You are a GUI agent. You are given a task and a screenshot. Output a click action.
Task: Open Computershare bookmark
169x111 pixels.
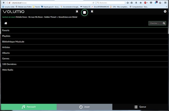click(x=139, y=7)
